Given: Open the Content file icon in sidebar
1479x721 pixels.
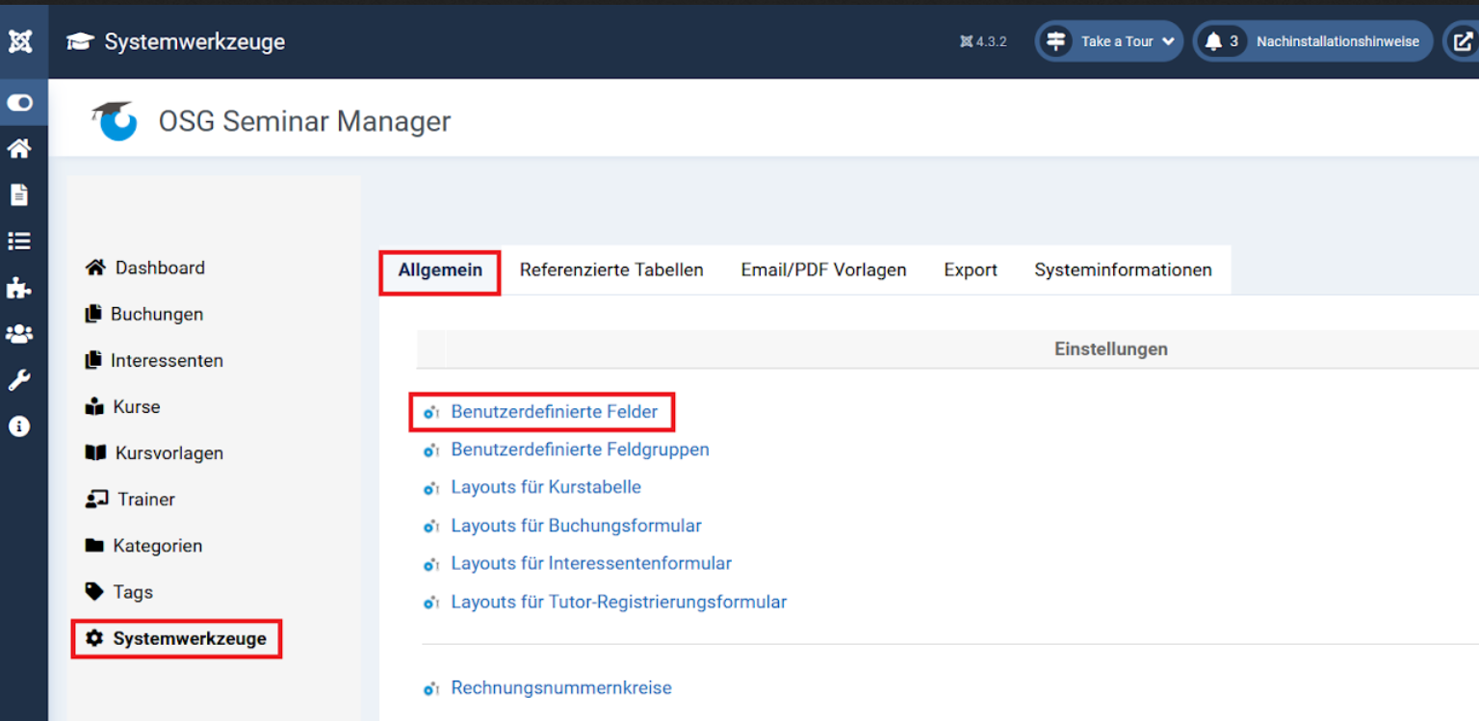Looking at the screenshot, I should (x=19, y=194).
